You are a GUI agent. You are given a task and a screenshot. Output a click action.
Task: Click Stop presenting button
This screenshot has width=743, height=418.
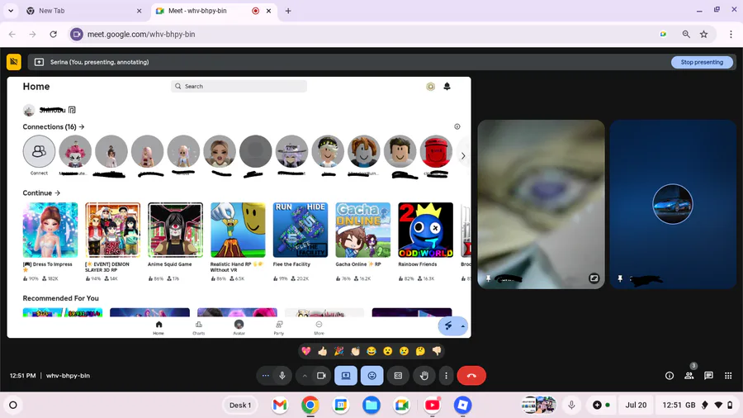[702, 62]
